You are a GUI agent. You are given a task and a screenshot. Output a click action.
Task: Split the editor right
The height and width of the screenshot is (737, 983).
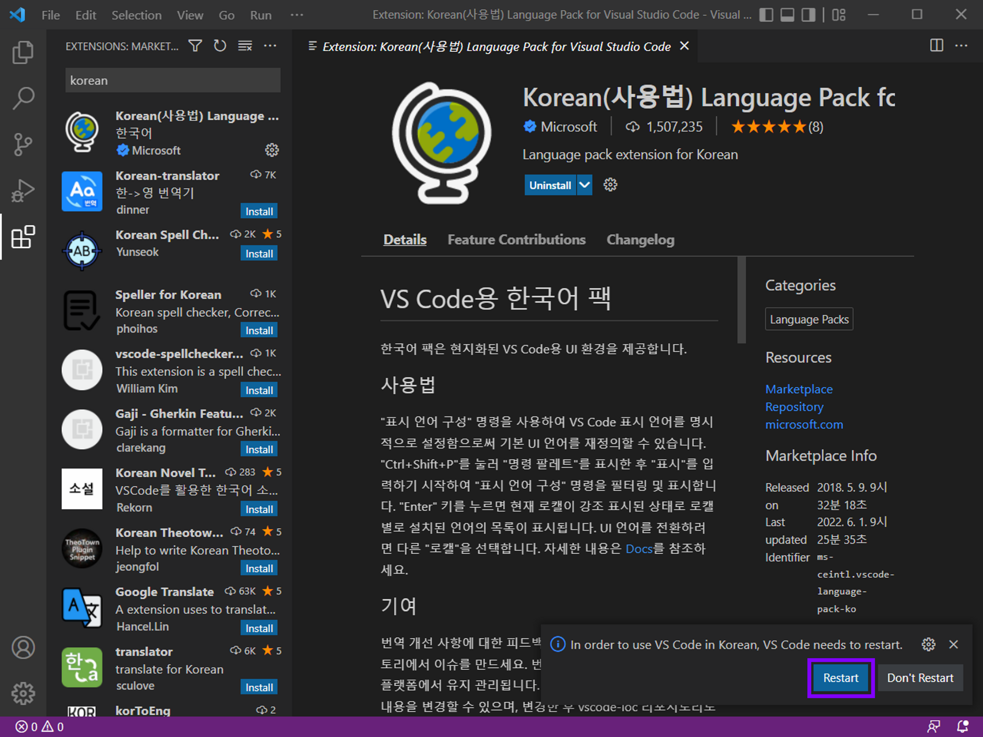936,46
